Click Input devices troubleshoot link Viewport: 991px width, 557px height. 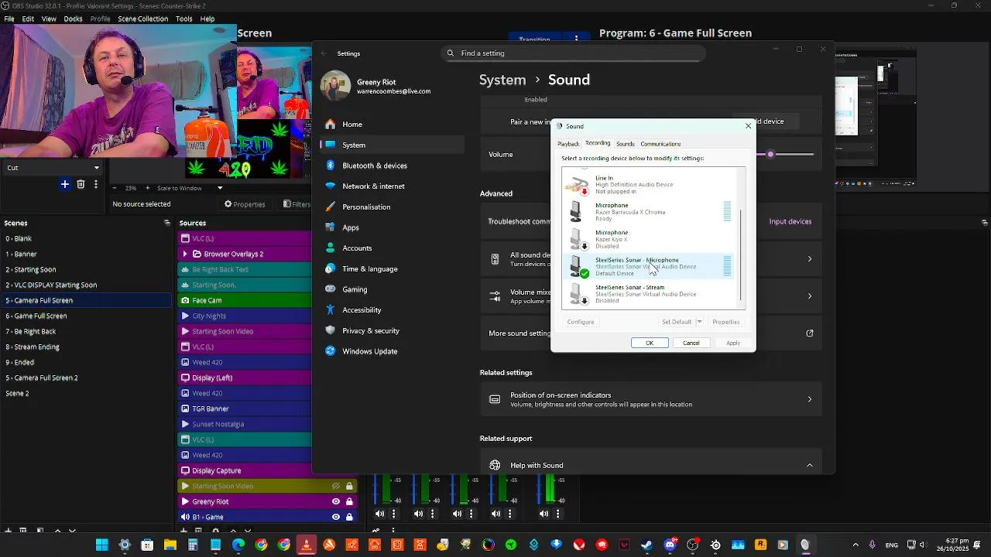790,222
